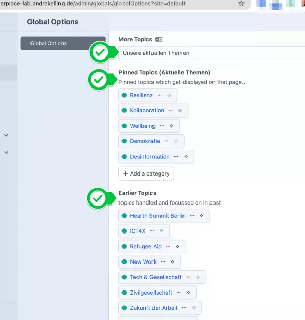Click the move handle on Kollaboration
305x320 pixels.
coord(180,110)
